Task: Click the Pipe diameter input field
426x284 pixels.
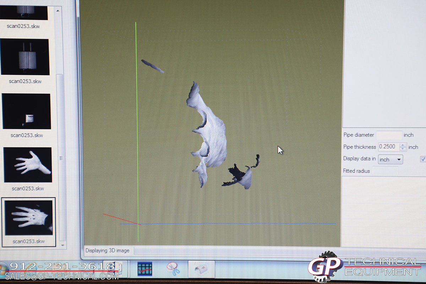Action: 389,135
